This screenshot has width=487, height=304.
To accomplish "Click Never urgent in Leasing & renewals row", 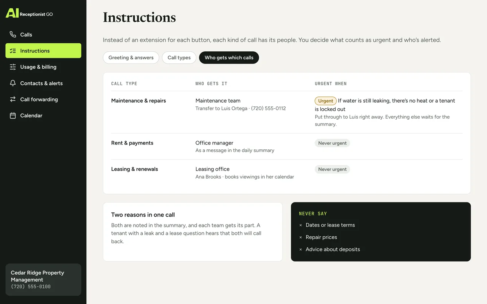I will coord(333,169).
